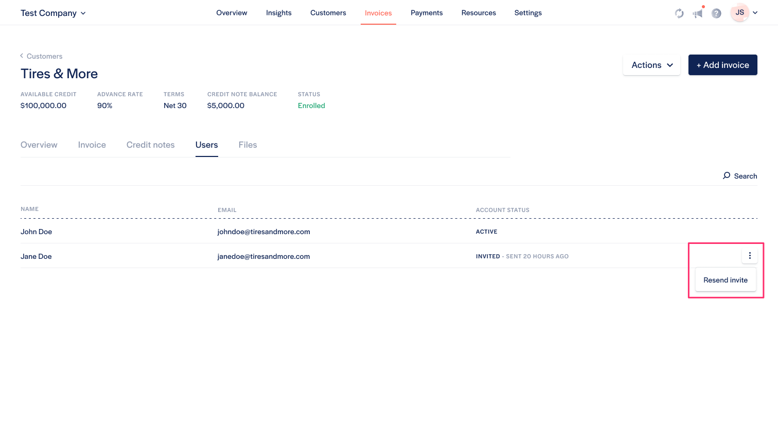Click the sync refresh icon
This screenshot has height=441, width=778.
click(679, 13)
